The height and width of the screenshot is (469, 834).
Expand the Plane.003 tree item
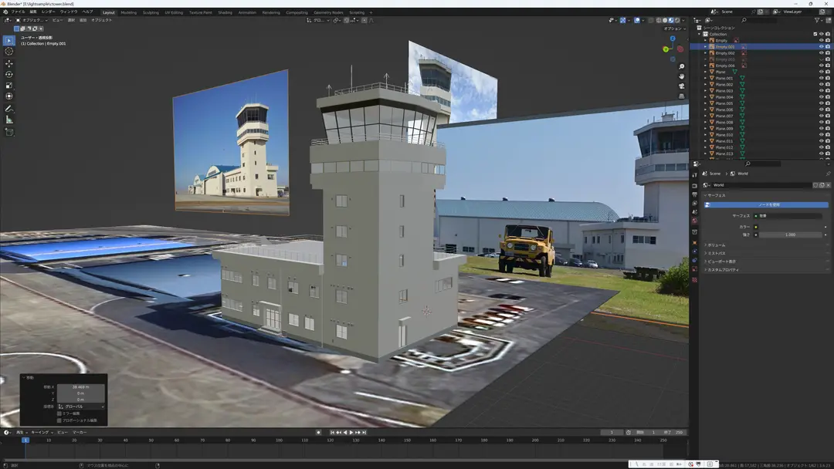pos(706,91)
